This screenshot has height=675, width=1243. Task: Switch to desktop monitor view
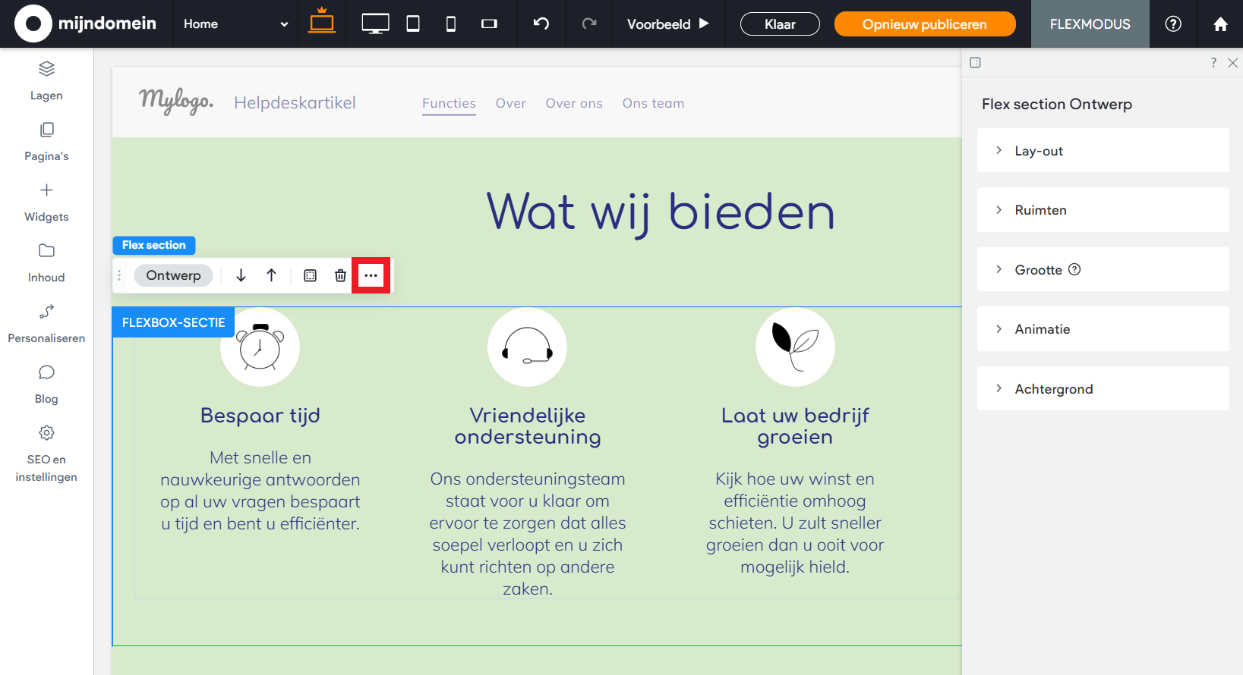point(375,24)
